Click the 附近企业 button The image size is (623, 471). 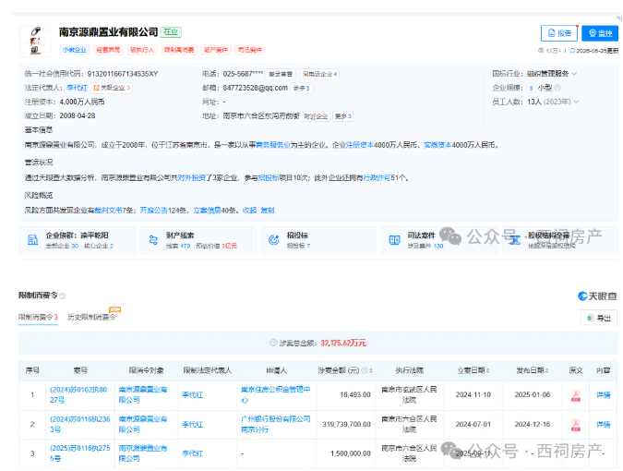pyautogui.click(x=316, y=116)
